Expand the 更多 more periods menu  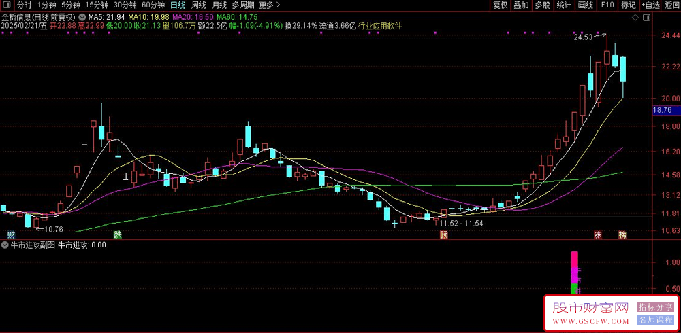(269, 5)
